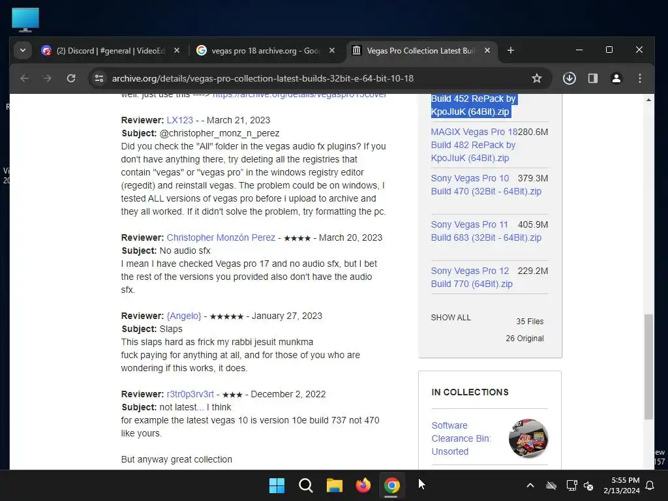
Task: Download Sony Vegas Pro 12 Build 770 zip
Action: (472, 277)
